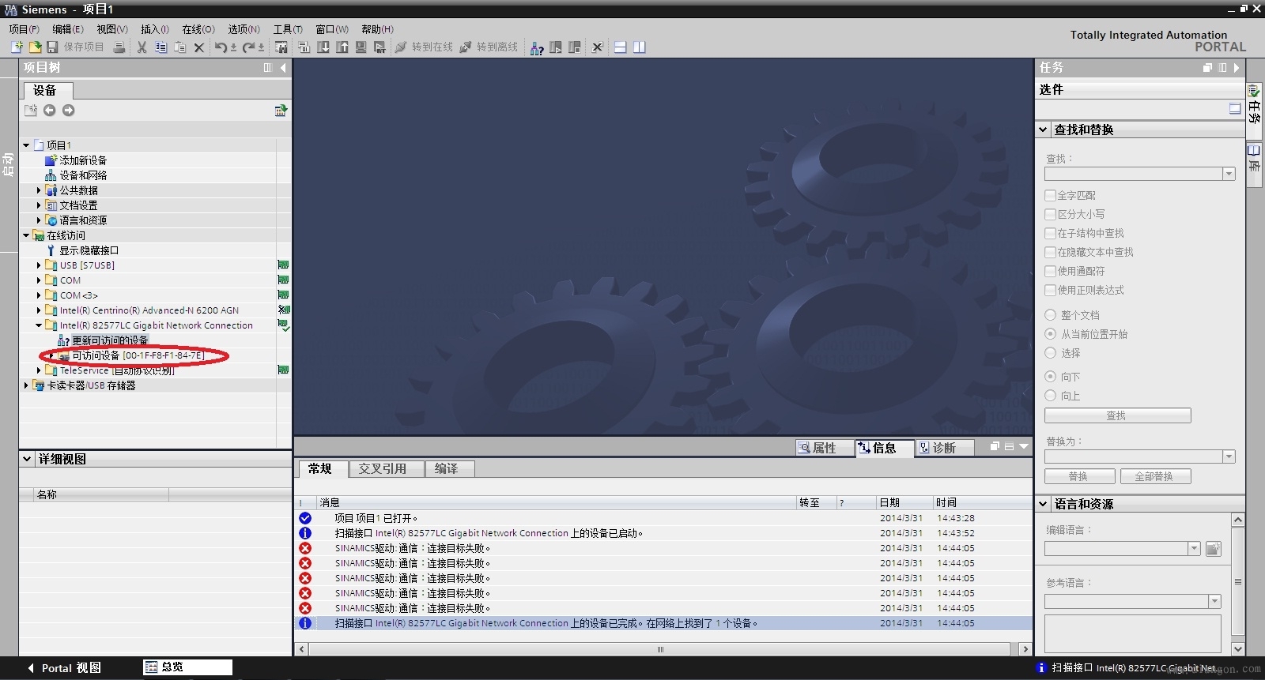The image size is (1265, 680).
Task: Toggle 区分大小写 case sensitive checkbox
Action: pos(1051,214)
